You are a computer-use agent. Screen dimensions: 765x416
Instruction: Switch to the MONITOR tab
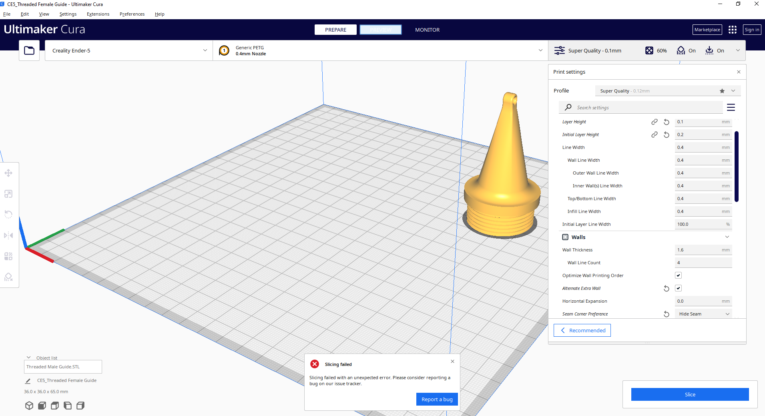(x=427, y=30)
